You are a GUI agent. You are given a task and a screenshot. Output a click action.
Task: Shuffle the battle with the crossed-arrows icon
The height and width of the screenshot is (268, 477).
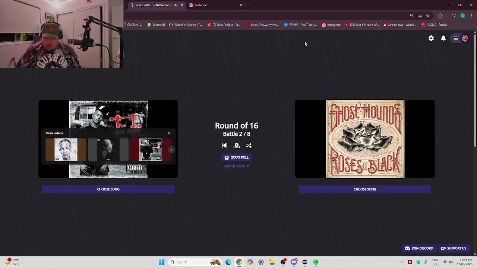(249, 146)
